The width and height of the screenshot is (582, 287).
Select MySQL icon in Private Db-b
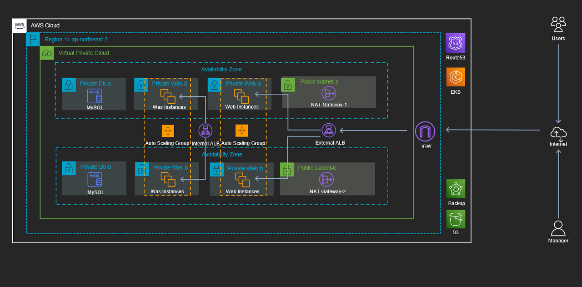pyautogui.click(x=95, y=180)
